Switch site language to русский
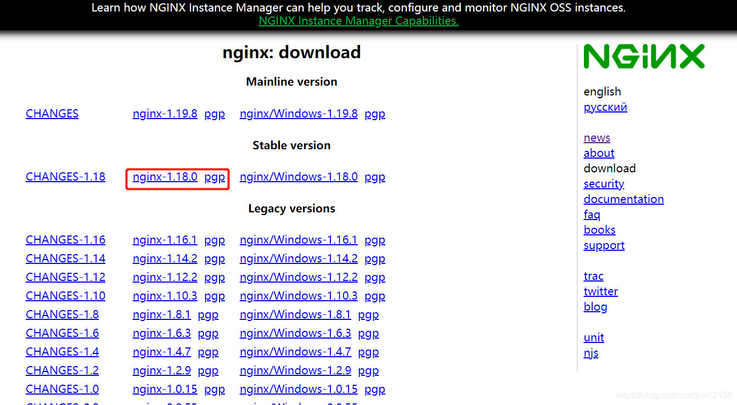737x405 pixels. [605, 107]
